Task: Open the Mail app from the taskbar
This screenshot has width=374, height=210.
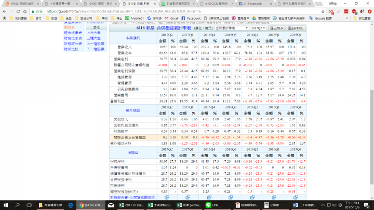Action: (x=111, y=205)
